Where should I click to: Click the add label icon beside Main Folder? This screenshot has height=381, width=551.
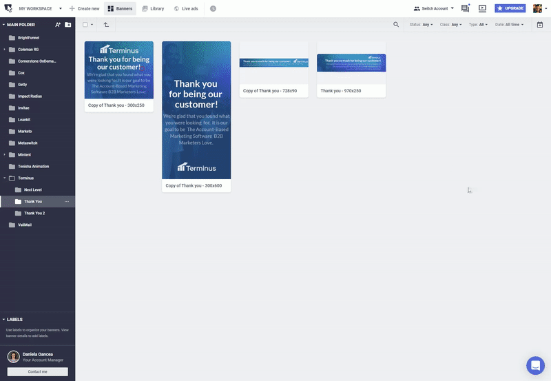58,25
